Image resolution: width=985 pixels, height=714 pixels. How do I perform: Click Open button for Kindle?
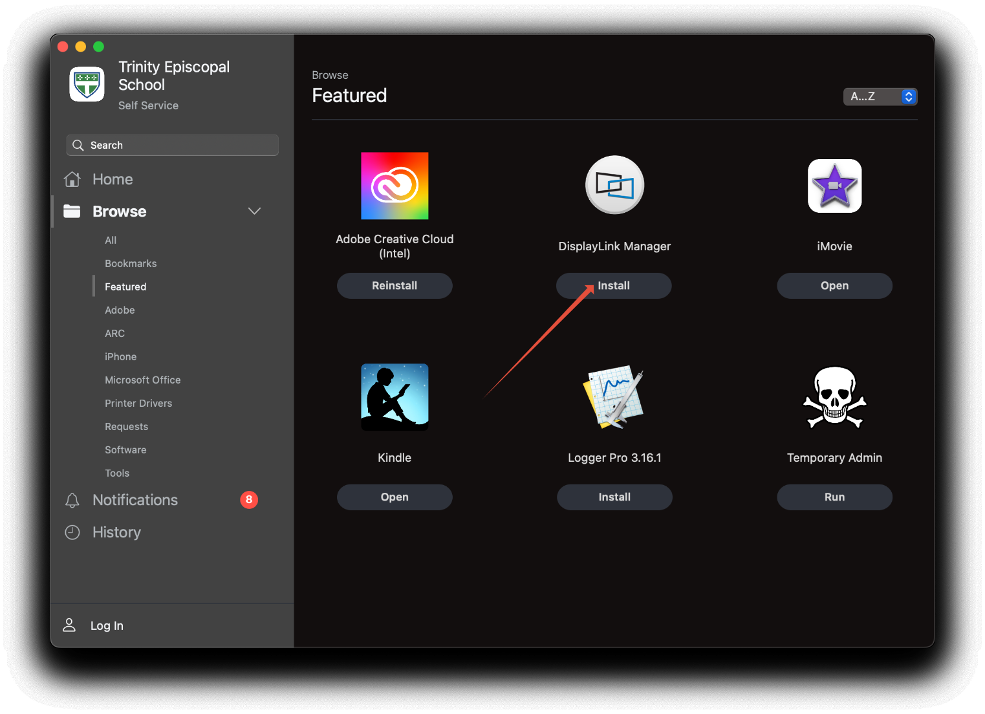(x=395, y=497)
